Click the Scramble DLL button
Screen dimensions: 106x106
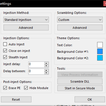coord(80,81)
